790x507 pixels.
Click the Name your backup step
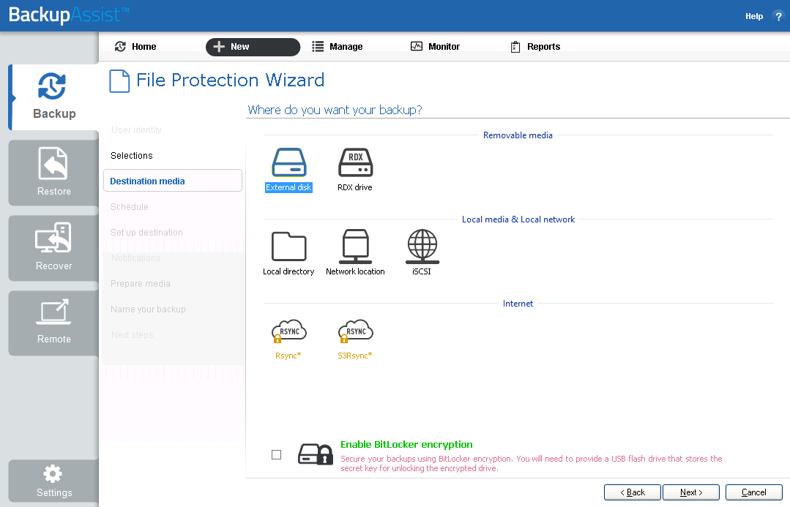pyautogui.click(x=148, y=309)
